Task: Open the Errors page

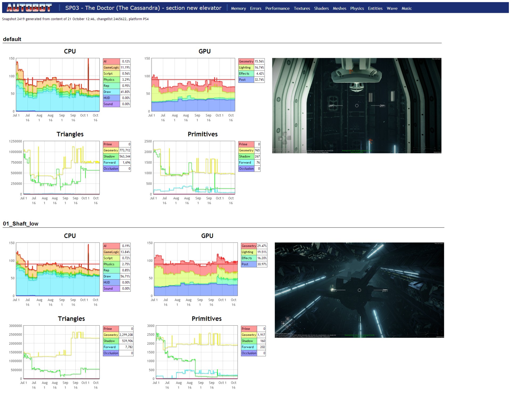Action: [256, 9]
